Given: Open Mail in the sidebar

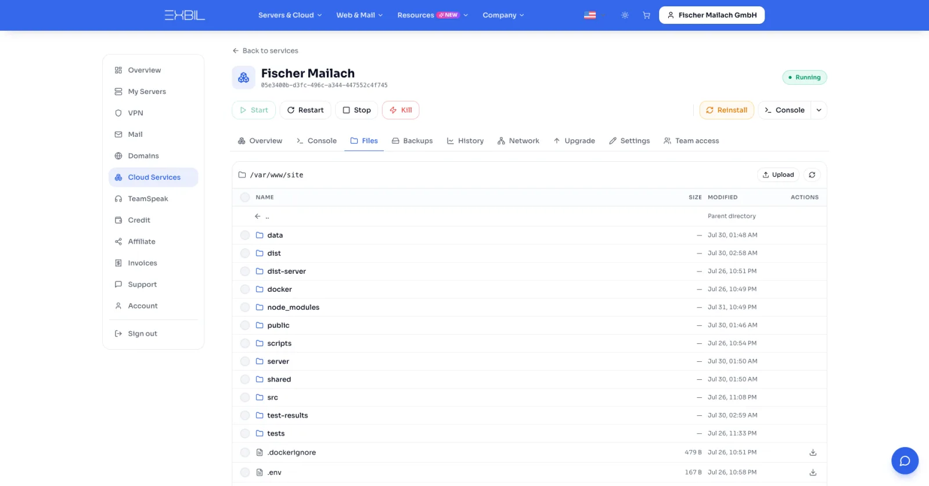Looking at the screenshot, I should [153, 135].
